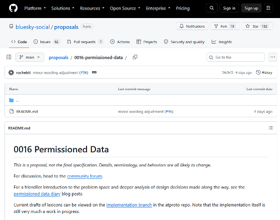Click the '4 days ago' date in README.md row

(263, 111)
